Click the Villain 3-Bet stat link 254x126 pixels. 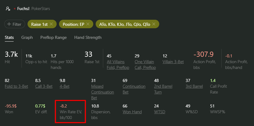173,62
